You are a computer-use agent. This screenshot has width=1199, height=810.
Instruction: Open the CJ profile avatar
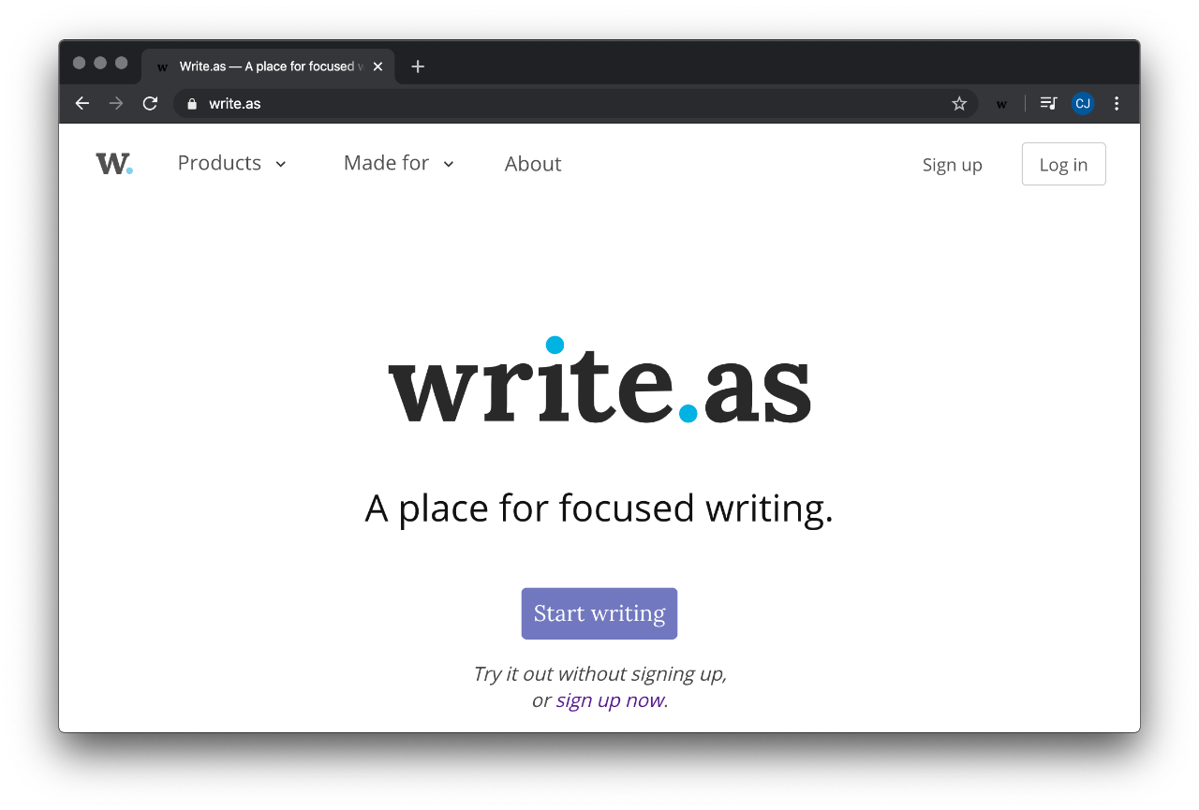1083,103
